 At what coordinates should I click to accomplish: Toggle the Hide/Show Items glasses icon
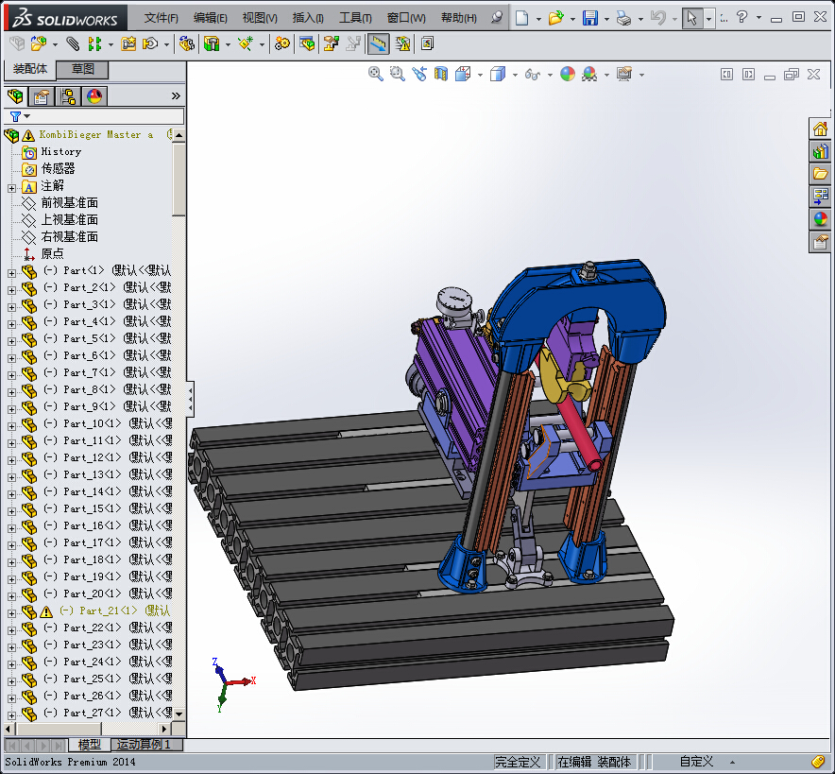533,75
